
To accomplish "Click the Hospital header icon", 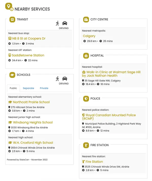I will pyautogui.click(x=86, y=56).
